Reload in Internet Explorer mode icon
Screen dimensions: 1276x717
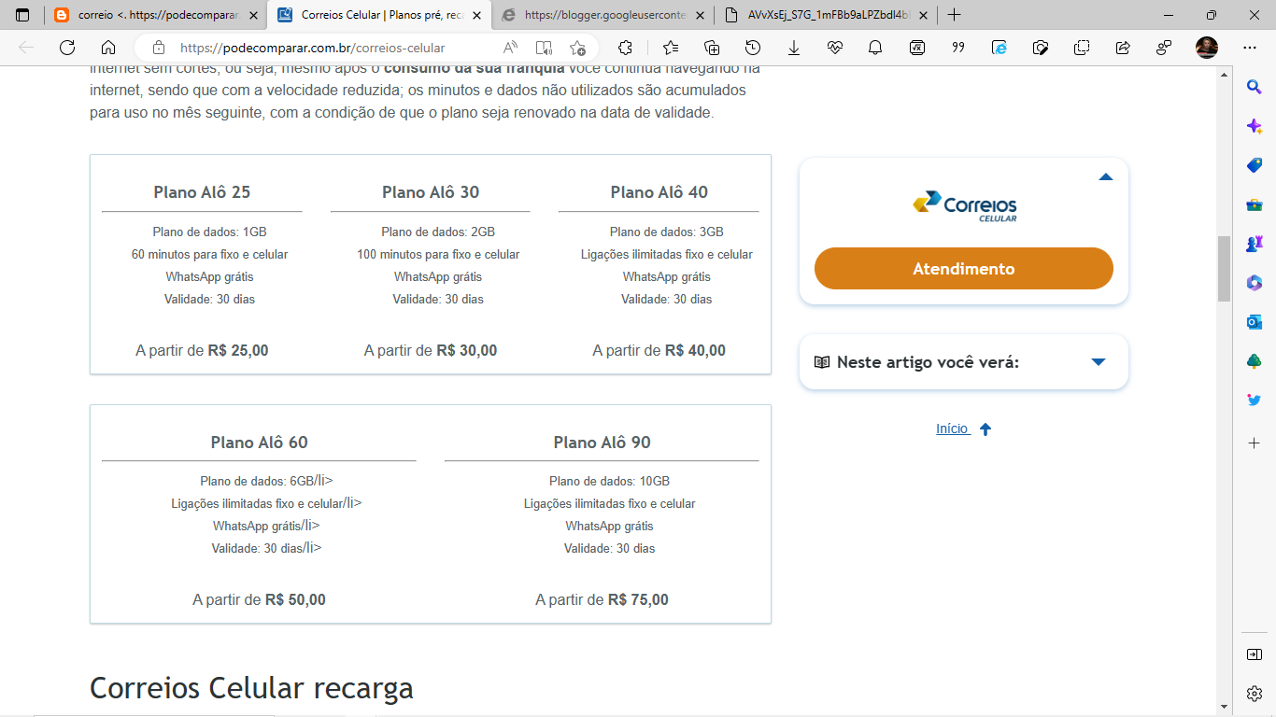pos(1000,48)
